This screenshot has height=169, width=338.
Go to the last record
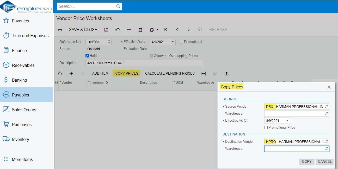[200, 30]
